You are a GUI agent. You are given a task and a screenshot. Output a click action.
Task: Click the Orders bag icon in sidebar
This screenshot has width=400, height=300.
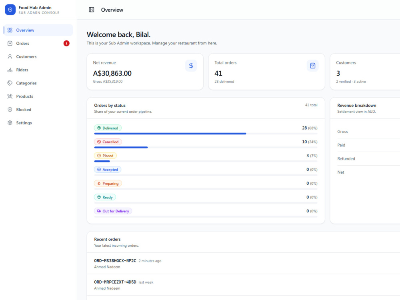pos(10,43)
